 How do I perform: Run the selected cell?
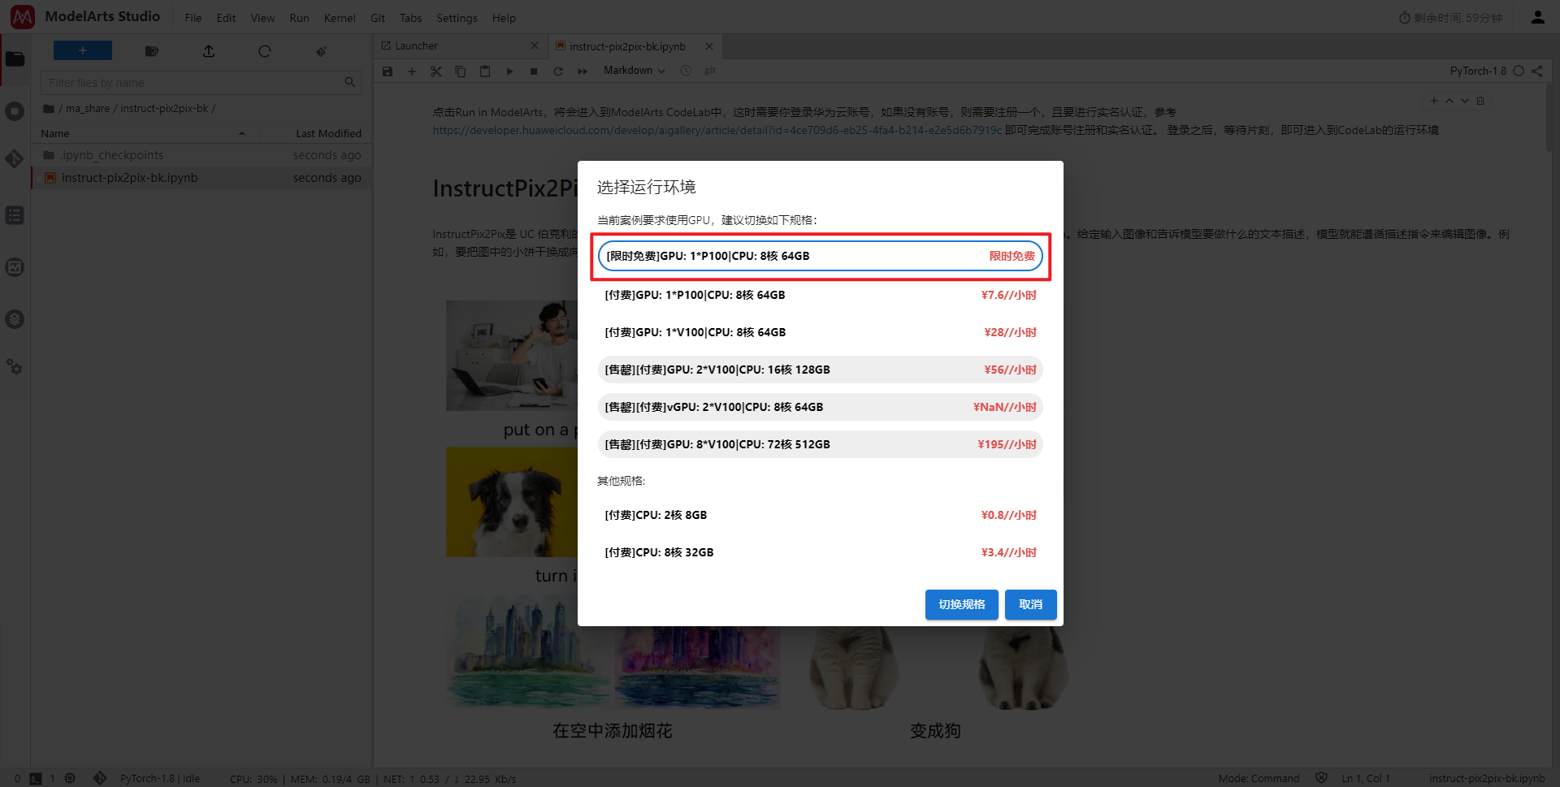coord(509,71)
